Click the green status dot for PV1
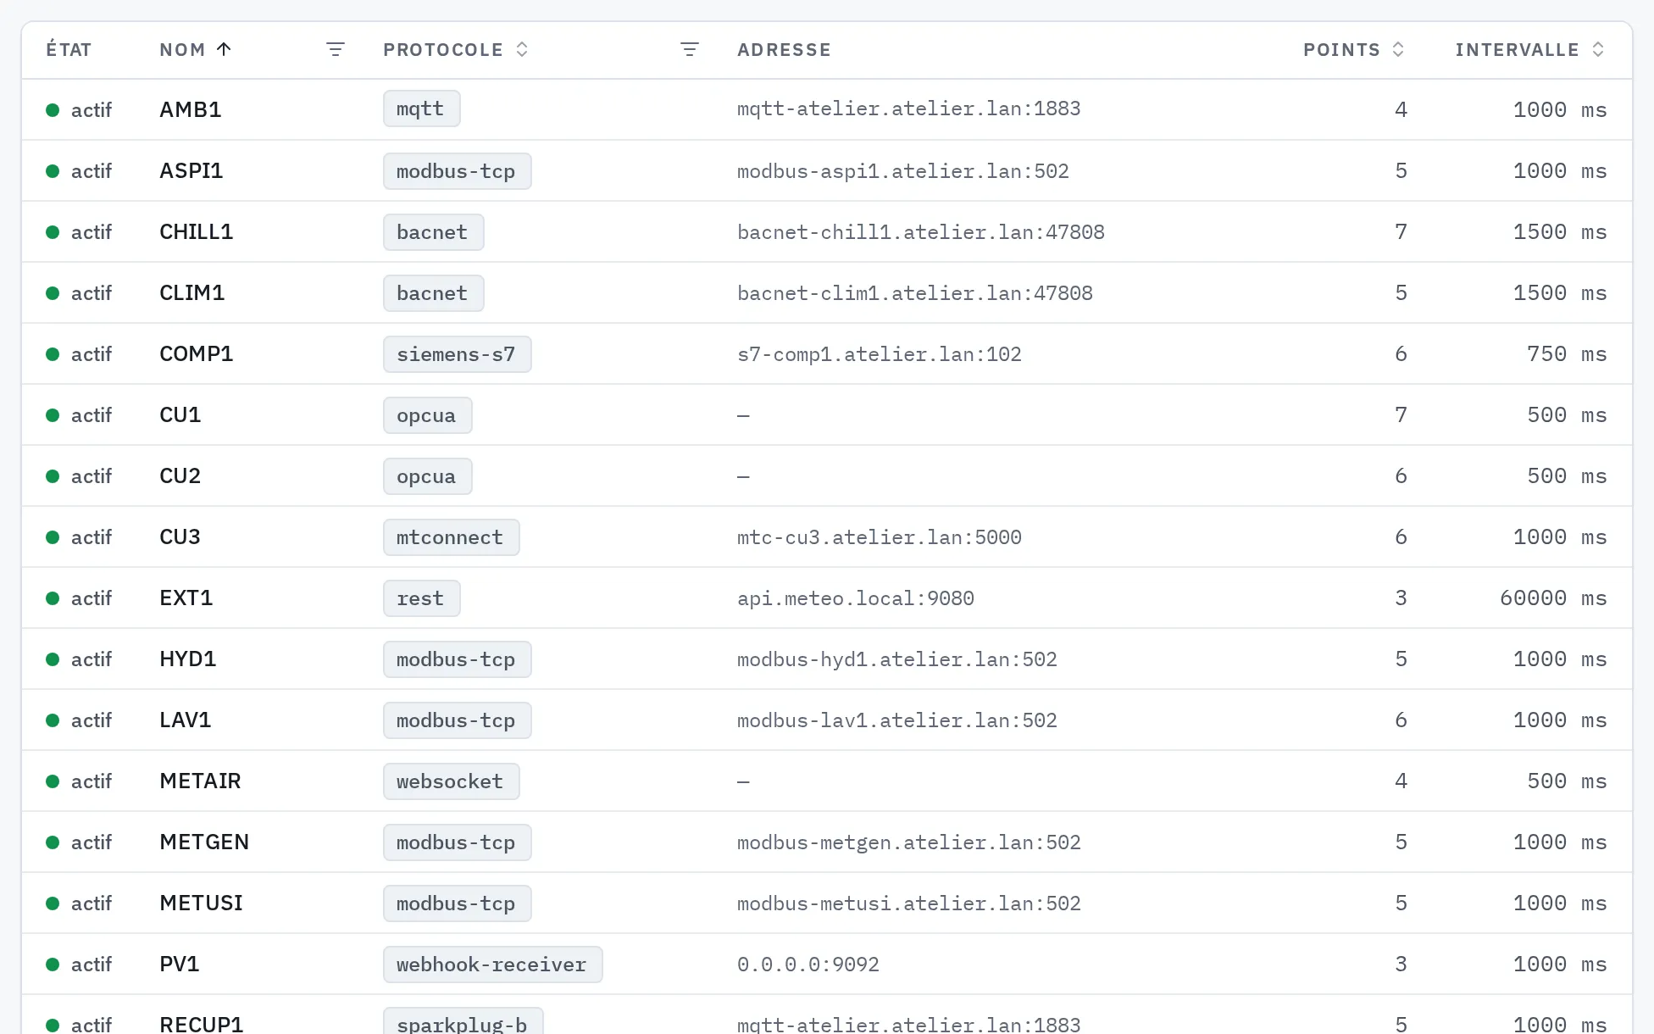The height and width of the screenshot is (1034, 1654). click(x=53, y=965)
